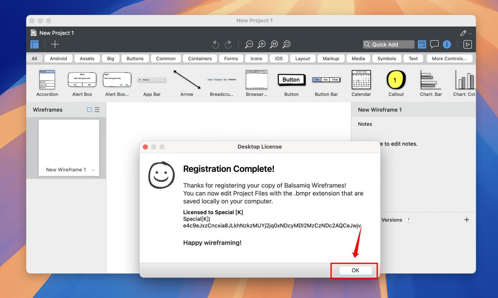Start full screen presentation mode

(x=467, y=44)
